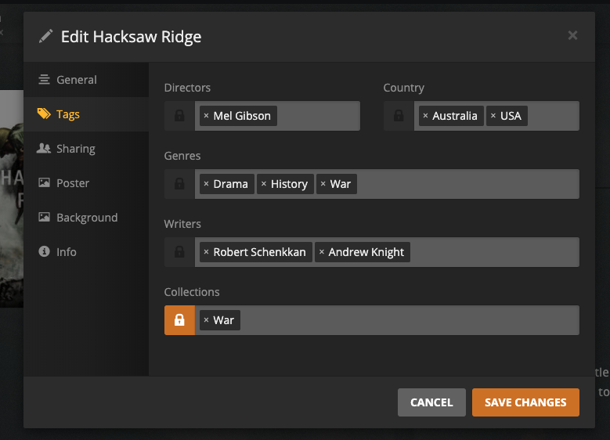Remove the Mel Gibson director tag
Image resolution: width=610 pixels, height=440 pixels.
206,116
